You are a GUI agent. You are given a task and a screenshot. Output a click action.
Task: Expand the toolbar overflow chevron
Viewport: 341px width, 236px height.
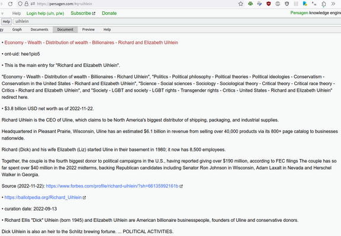tap(333, 4)
